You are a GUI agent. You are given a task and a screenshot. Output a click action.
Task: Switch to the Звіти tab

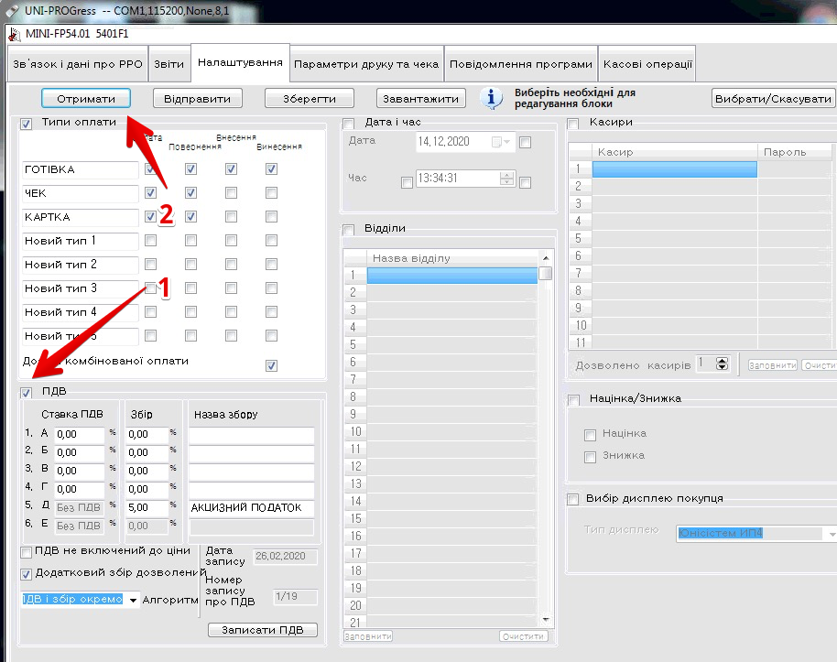[x=168, y=64]
